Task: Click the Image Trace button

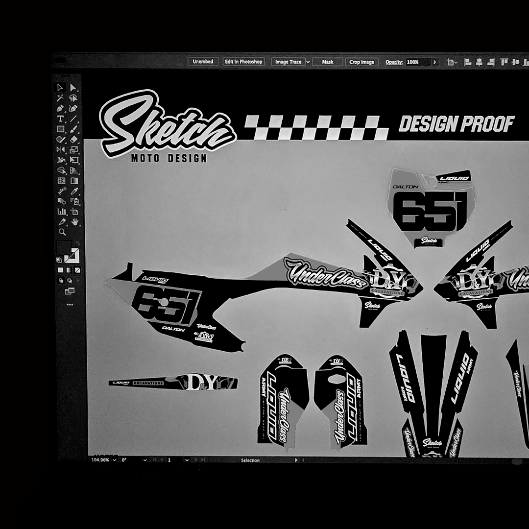Action: coord(288,62)
